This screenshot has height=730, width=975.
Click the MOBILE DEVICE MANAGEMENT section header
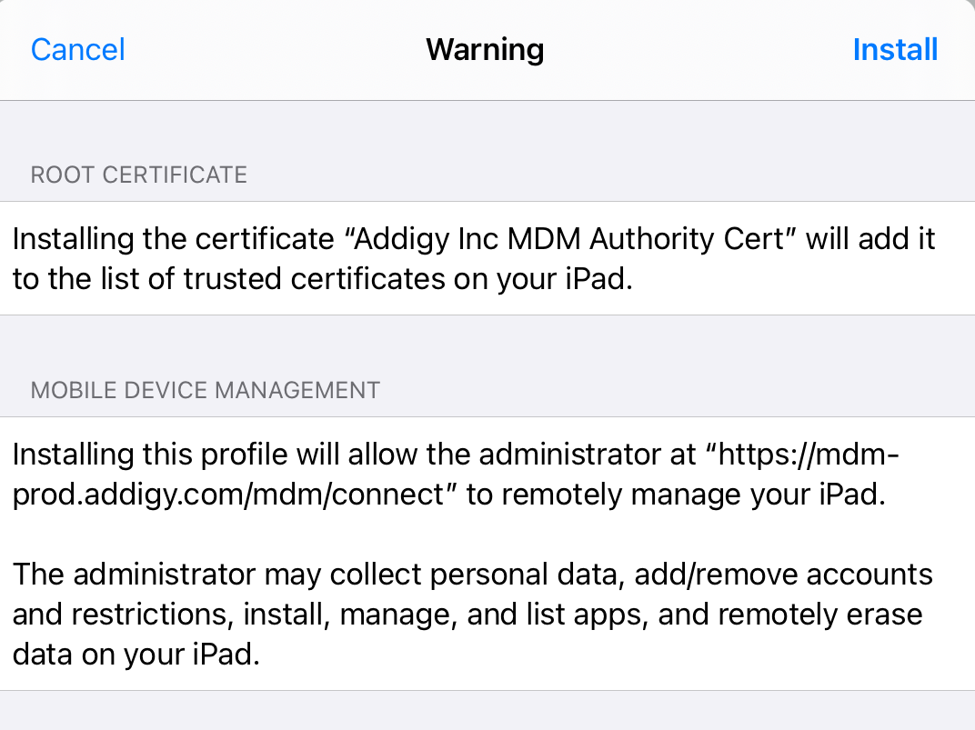pos(206,390)
